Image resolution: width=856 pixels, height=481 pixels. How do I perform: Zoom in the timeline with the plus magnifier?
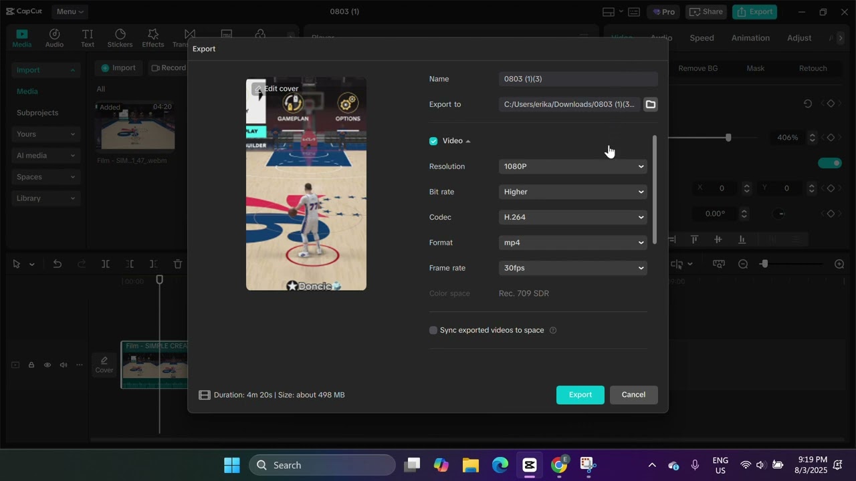(839, 264)
